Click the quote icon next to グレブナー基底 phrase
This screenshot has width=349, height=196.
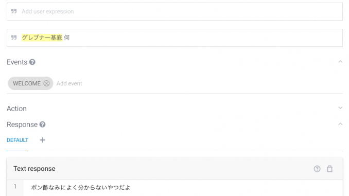[14, 38]
